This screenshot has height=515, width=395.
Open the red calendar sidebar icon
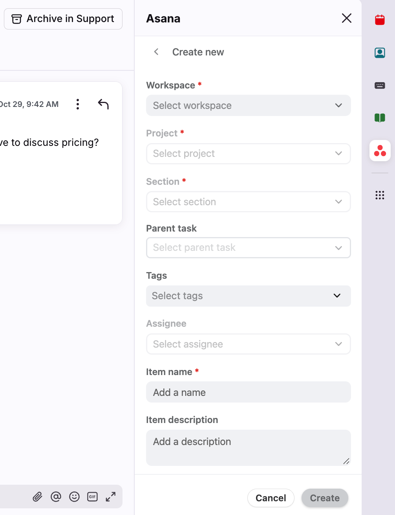[380, 20]
